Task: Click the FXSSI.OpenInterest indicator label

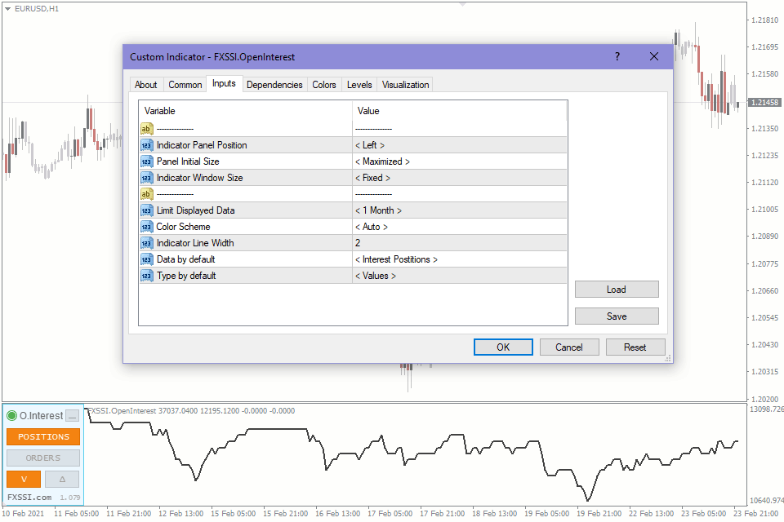Action: [x=191, y=410]
